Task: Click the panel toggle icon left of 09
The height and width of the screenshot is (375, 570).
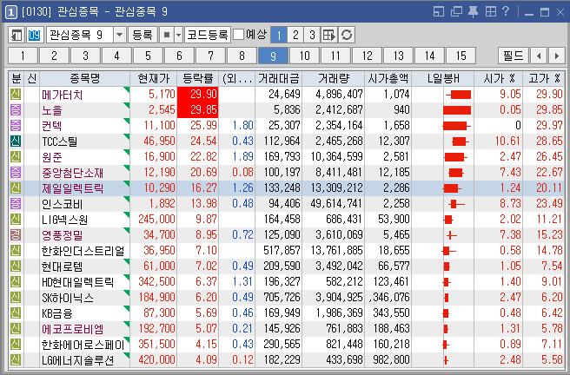Action: tap(17, 36)
